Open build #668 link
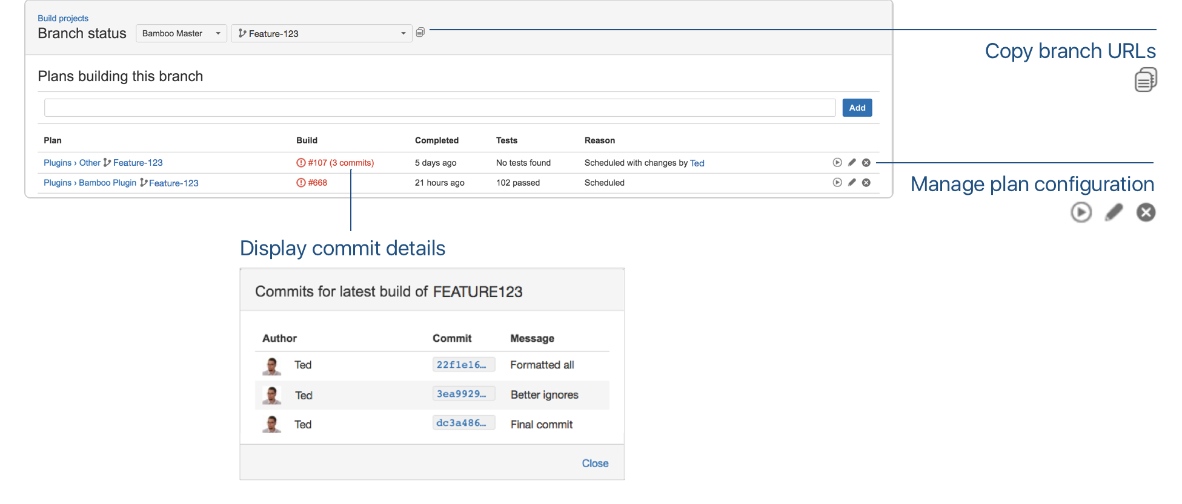This screenshot has width=1182, height=504. (x=317, y=183)
